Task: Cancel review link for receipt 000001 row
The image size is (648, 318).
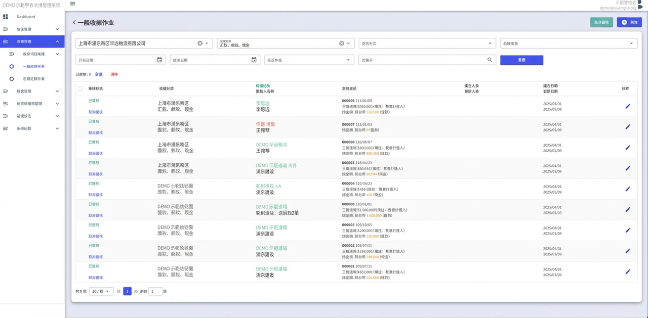Action: (x=96, y=278)
